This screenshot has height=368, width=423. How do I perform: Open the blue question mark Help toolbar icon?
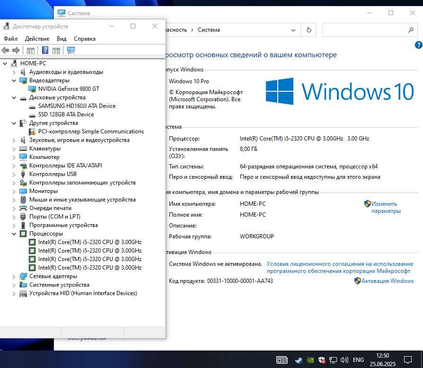tap(45, 50)
